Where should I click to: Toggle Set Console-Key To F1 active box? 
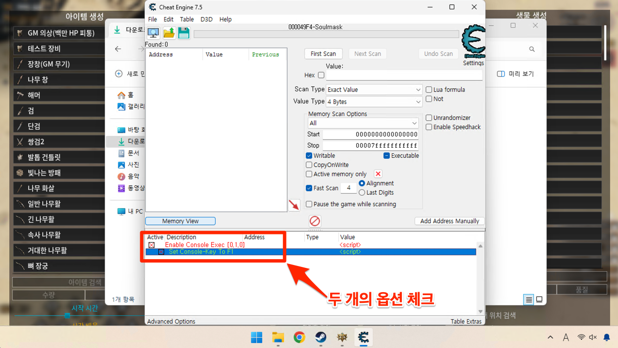point(161,252)
